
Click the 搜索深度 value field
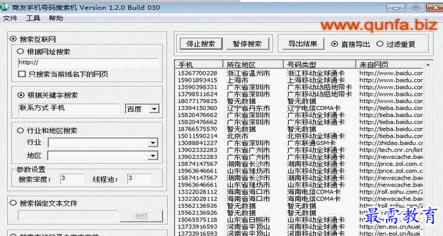pos(71,179)
